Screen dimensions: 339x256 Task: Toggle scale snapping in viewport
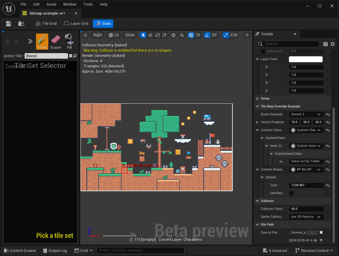pos(226,35)
